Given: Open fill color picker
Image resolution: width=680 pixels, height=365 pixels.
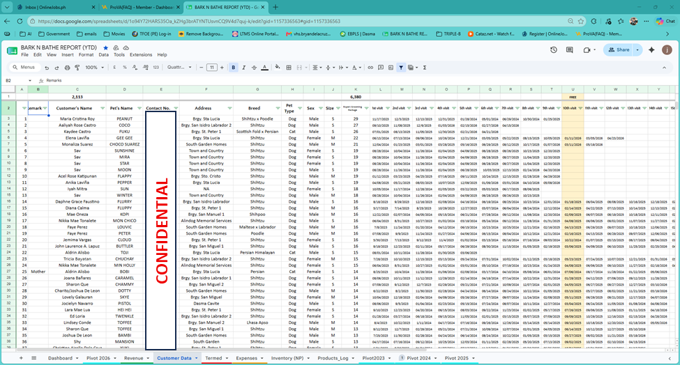Looking at the screenshot, I should (278, 68).
